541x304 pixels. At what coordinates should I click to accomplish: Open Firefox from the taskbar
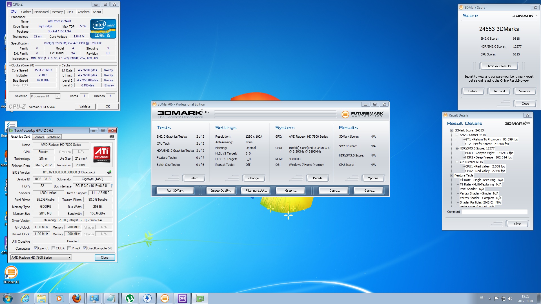point(77,298)
